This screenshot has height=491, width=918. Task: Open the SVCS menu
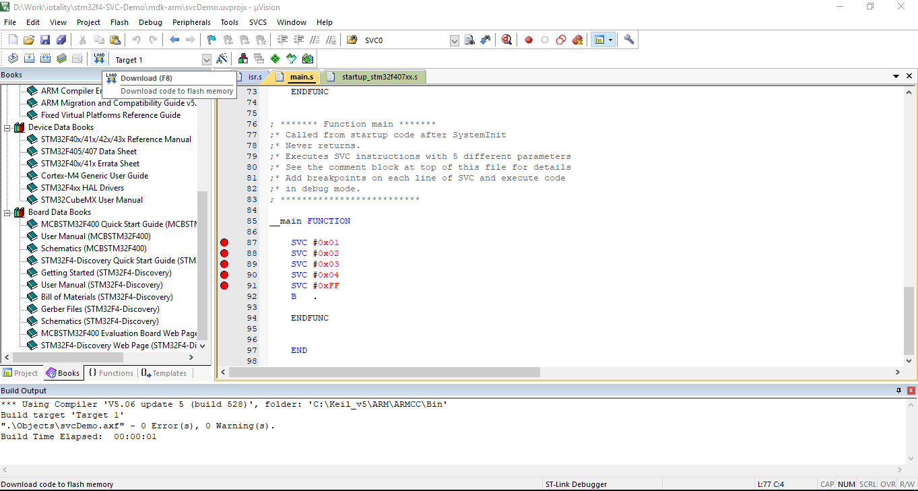[x=258, y=22]
